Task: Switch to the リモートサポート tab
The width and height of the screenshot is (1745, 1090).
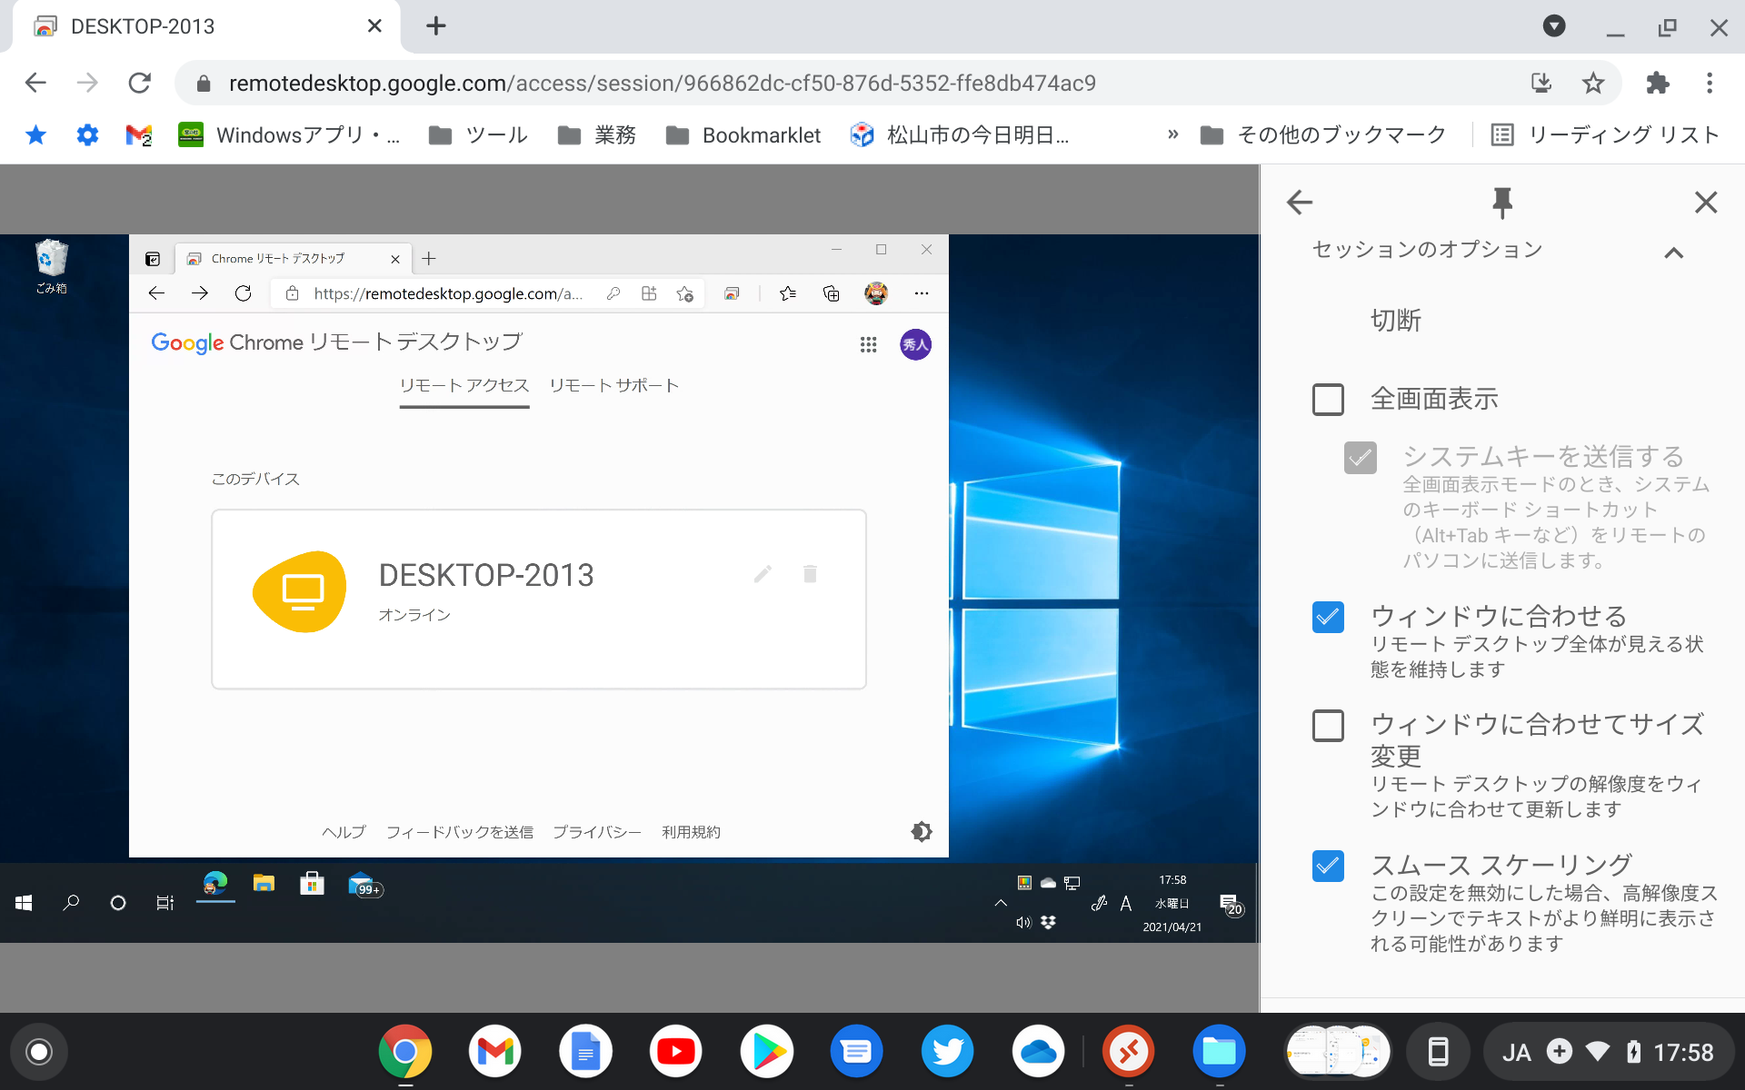Action: pos(613,384)
